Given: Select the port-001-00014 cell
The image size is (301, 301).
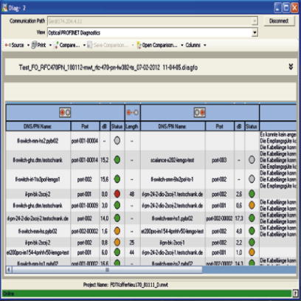Looking at the screenshot, I should [x=85, y=160].
